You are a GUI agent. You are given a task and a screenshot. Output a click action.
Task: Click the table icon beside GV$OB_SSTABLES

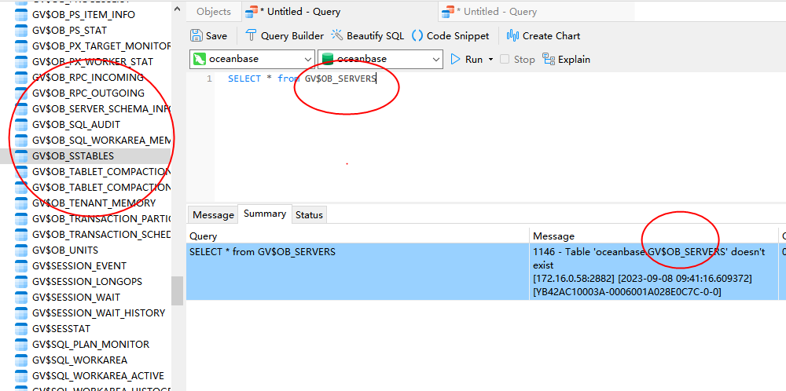(21, 156)
